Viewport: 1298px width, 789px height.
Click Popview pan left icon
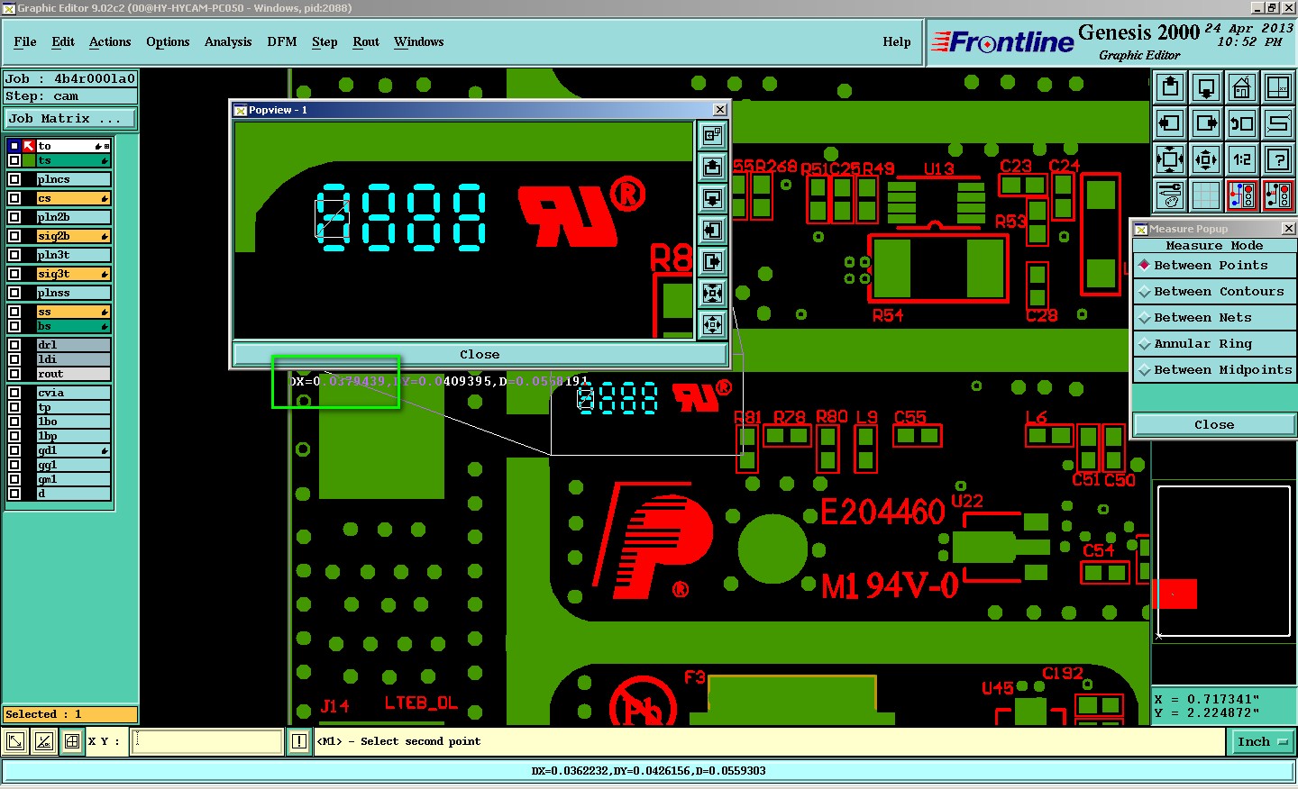tap(712, 230)
